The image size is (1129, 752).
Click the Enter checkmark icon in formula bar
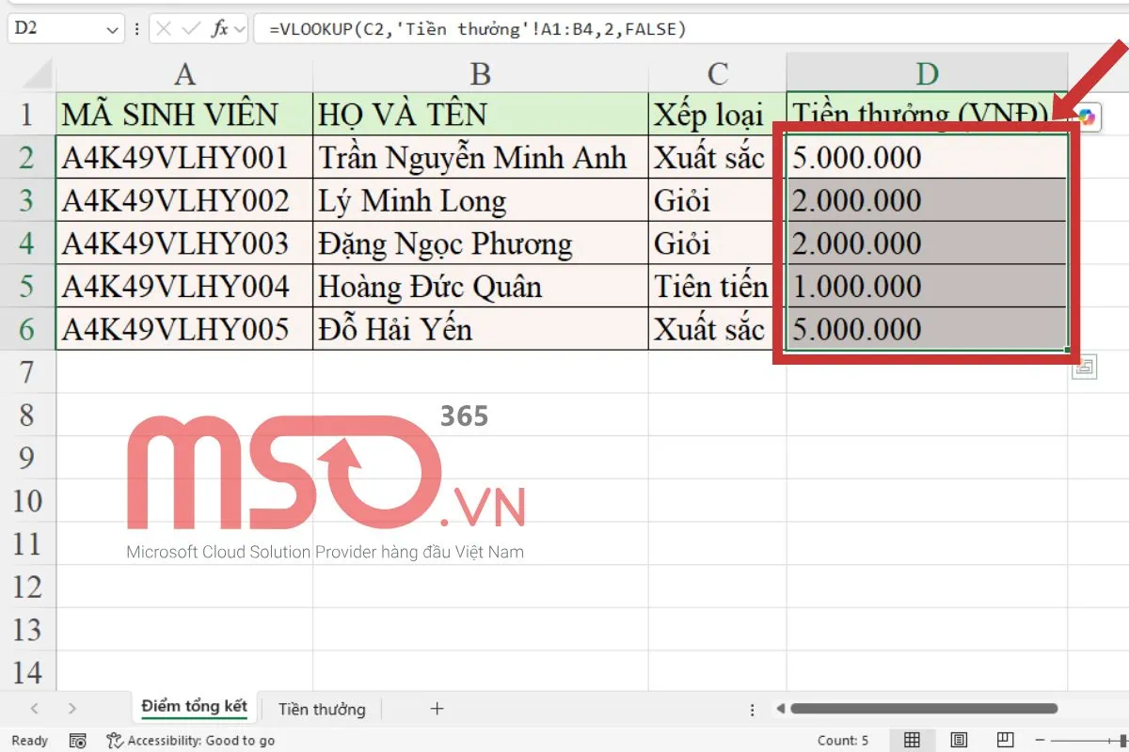pyautogui.click(x=191, y=27)
